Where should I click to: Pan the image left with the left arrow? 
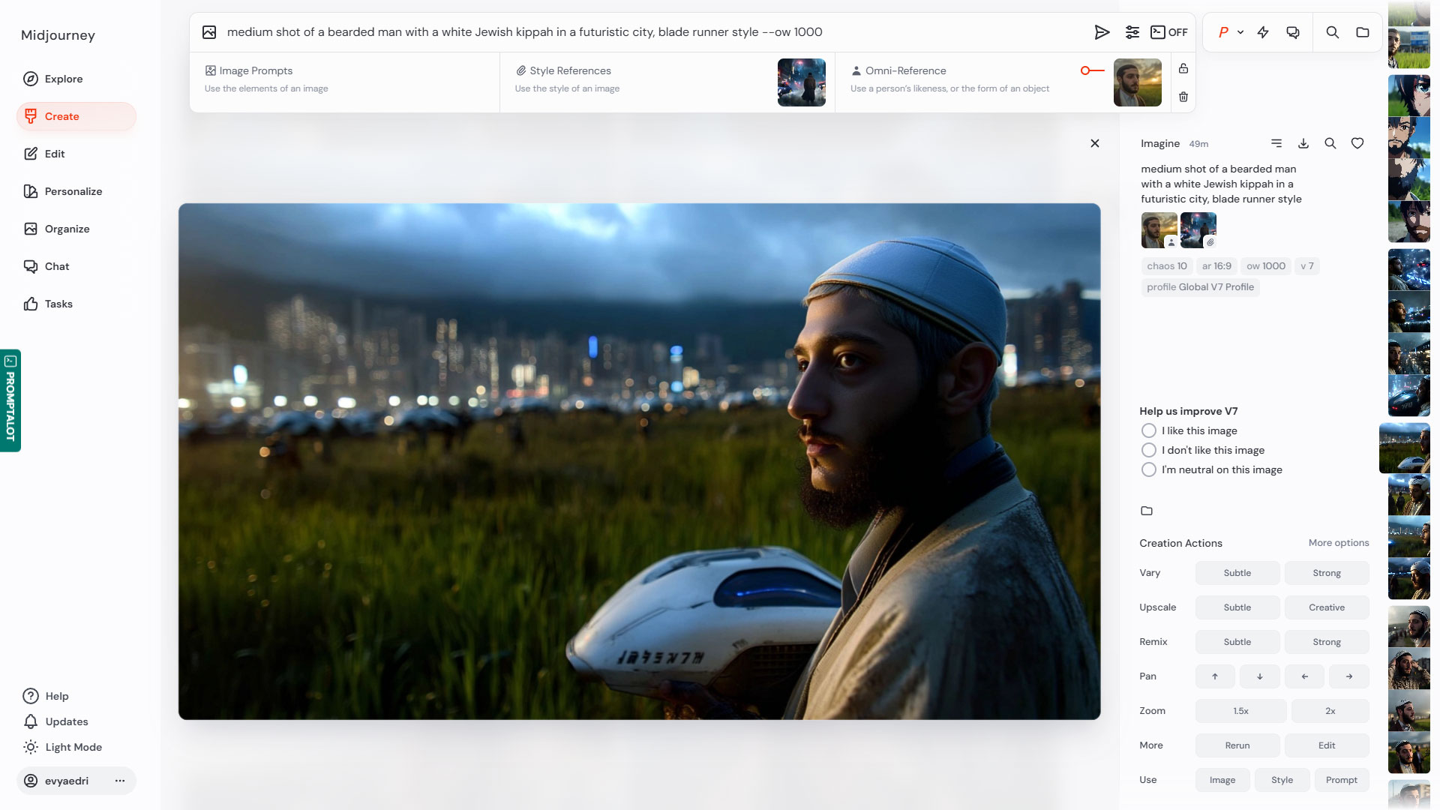pos(1304,676)
